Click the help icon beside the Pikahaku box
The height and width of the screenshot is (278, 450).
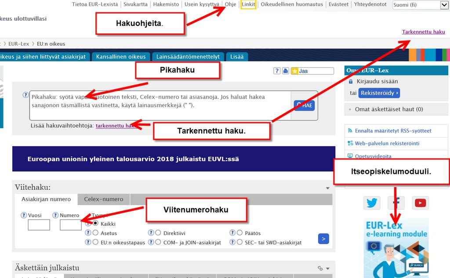tap(25, 95)
